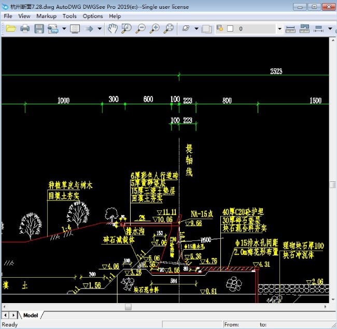Image resolution: width=337 pixels, height=329 pixels.
Task: Open the Options menu
Action: [x=93, y=16]
